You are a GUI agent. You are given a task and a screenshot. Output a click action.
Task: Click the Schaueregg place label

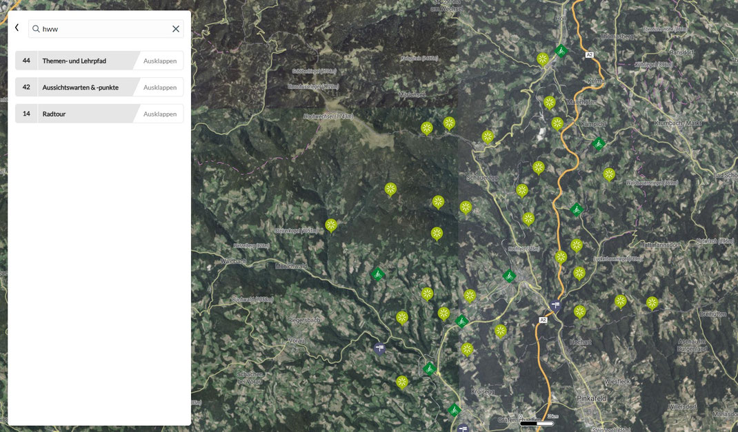tap(482, 178)
